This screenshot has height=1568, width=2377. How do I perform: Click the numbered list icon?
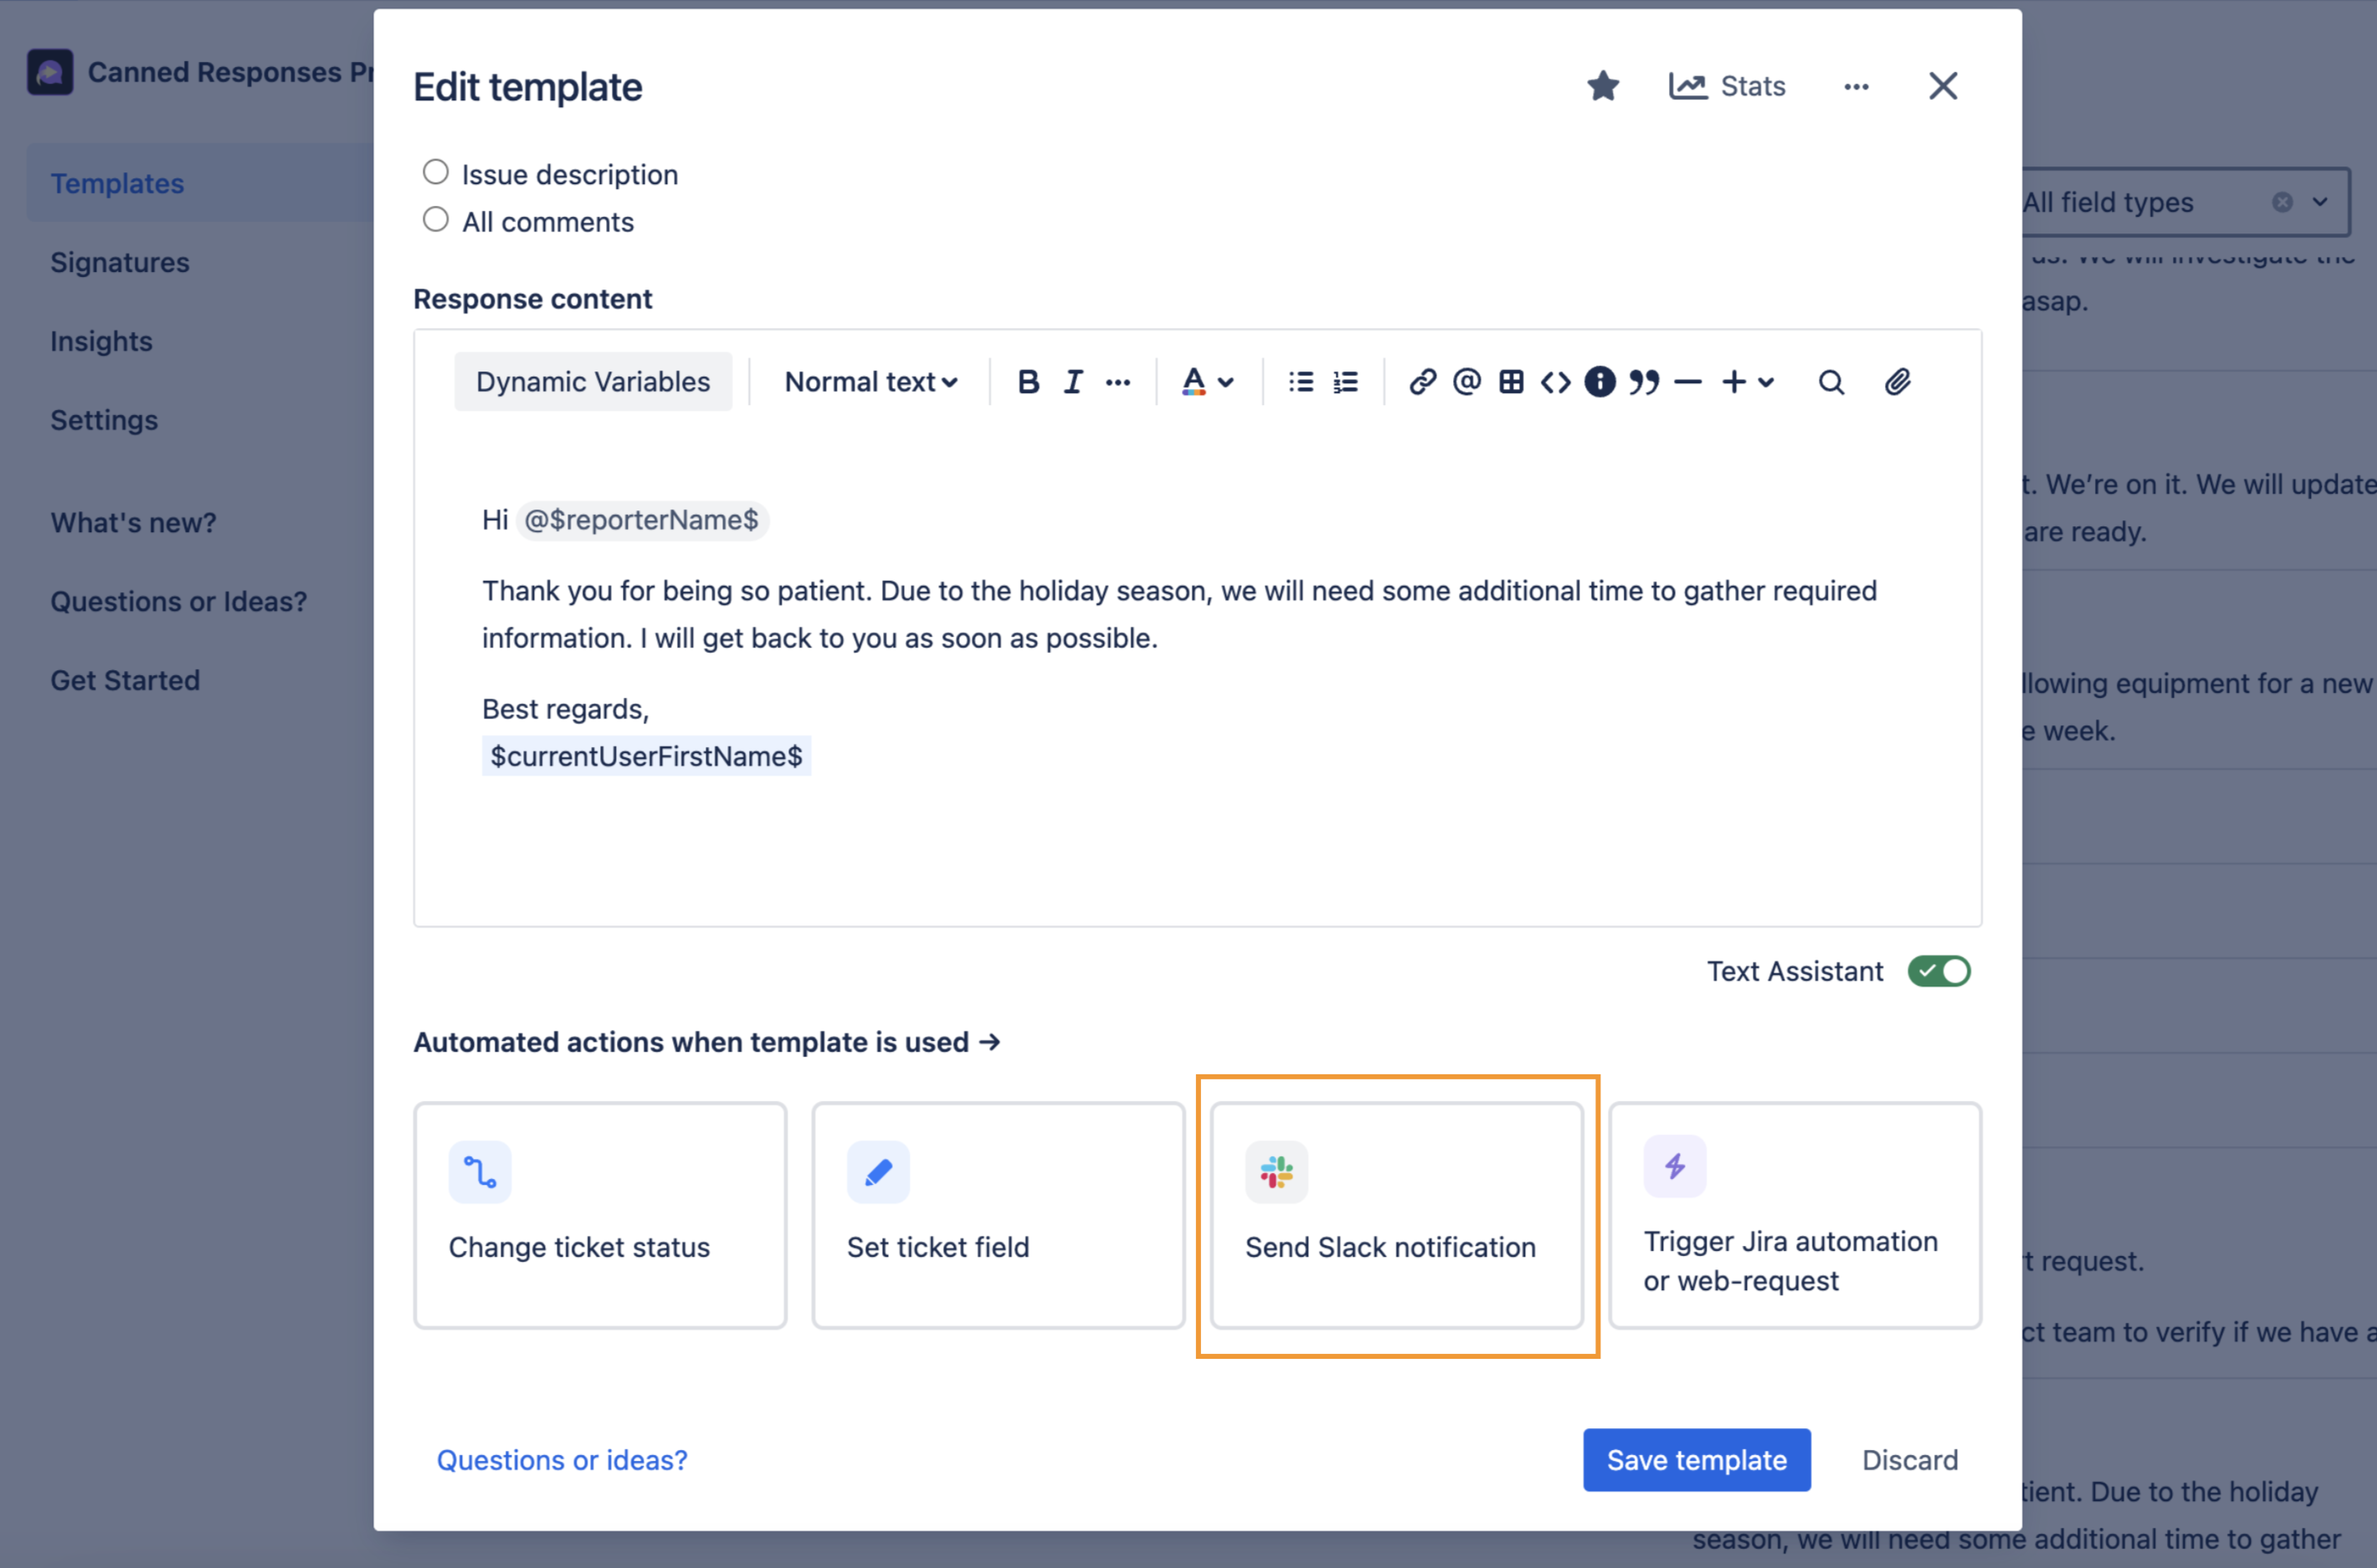pyautogui.click(x=1346, y=382)
